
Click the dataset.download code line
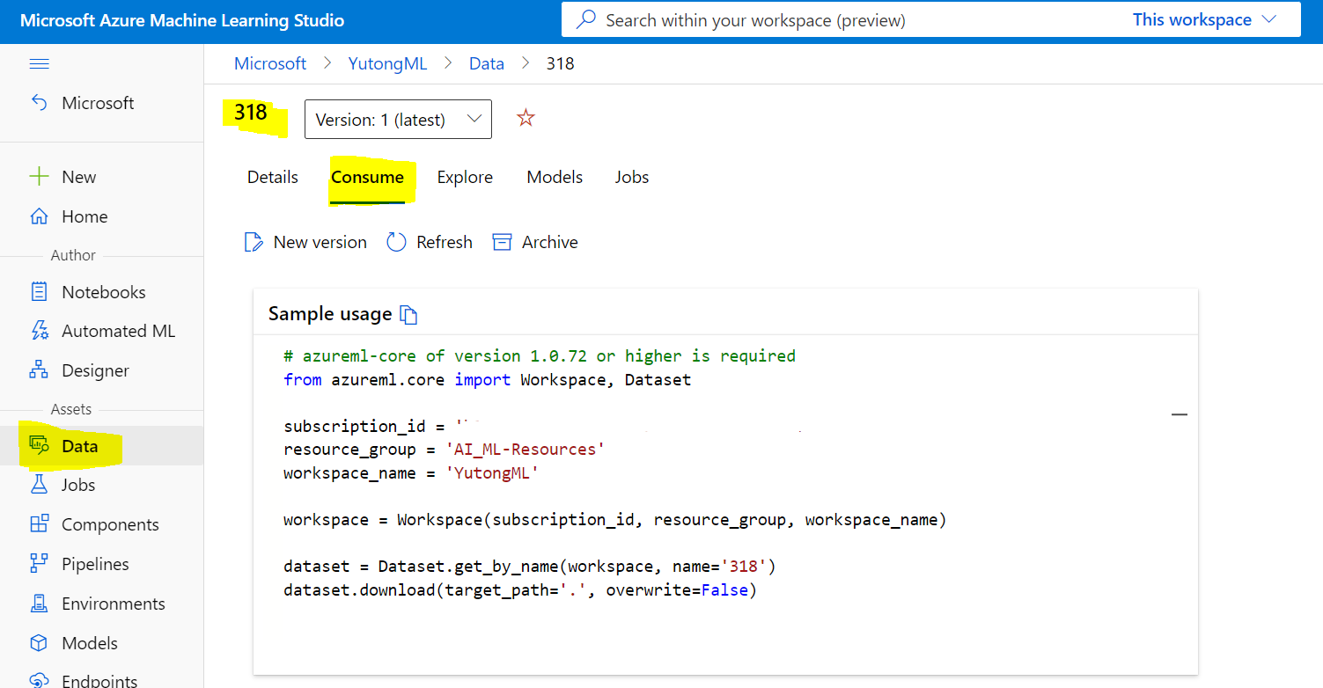[x=520, y=589]
